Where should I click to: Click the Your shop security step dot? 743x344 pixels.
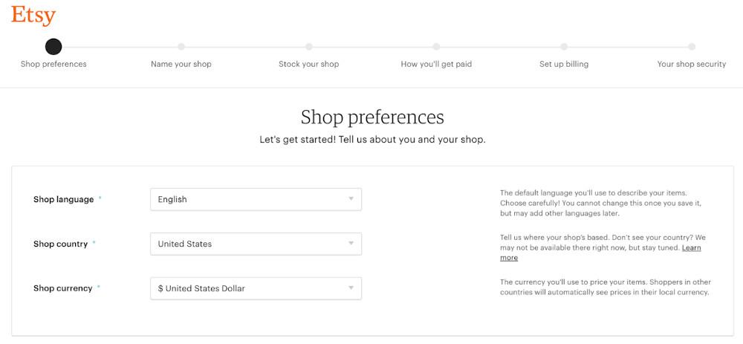pyautogui.click(x=692, y=47)
